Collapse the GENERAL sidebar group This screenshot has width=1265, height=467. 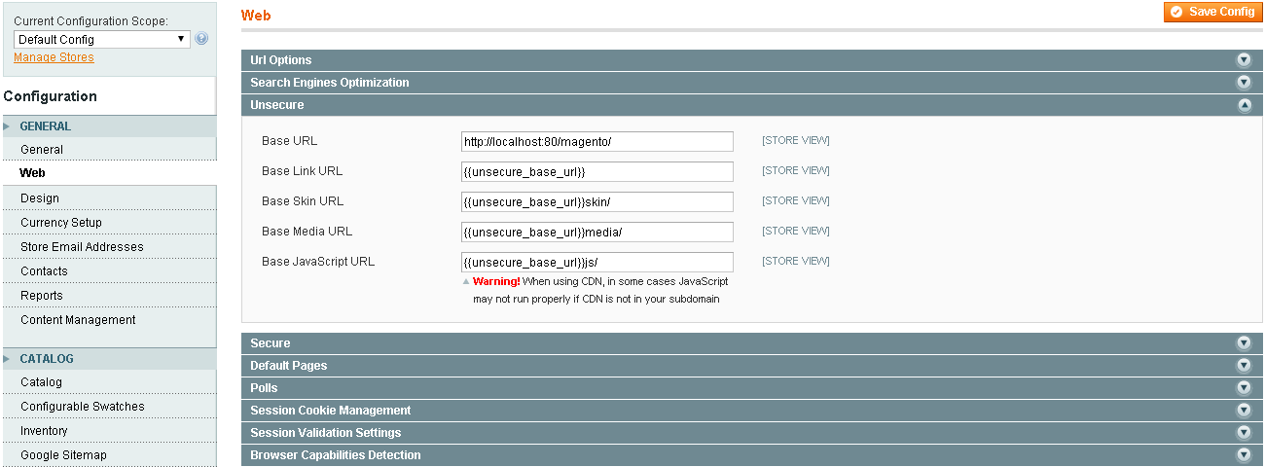pyautogui.click(x=46, y=126)
